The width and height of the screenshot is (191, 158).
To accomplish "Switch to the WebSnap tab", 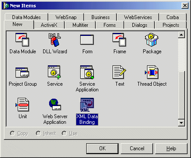I will (x=66, y=17).
